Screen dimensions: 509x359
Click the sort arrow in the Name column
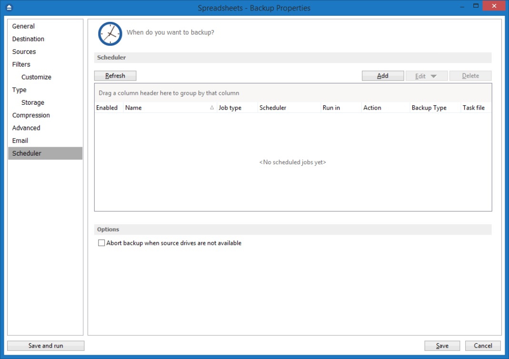pyautogui.click(x=212, y=108)
